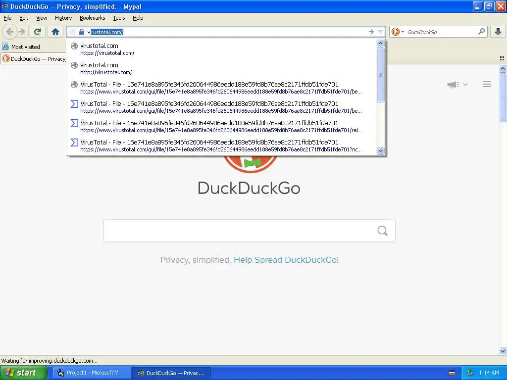Open the Windows Start button

[23, 373]
